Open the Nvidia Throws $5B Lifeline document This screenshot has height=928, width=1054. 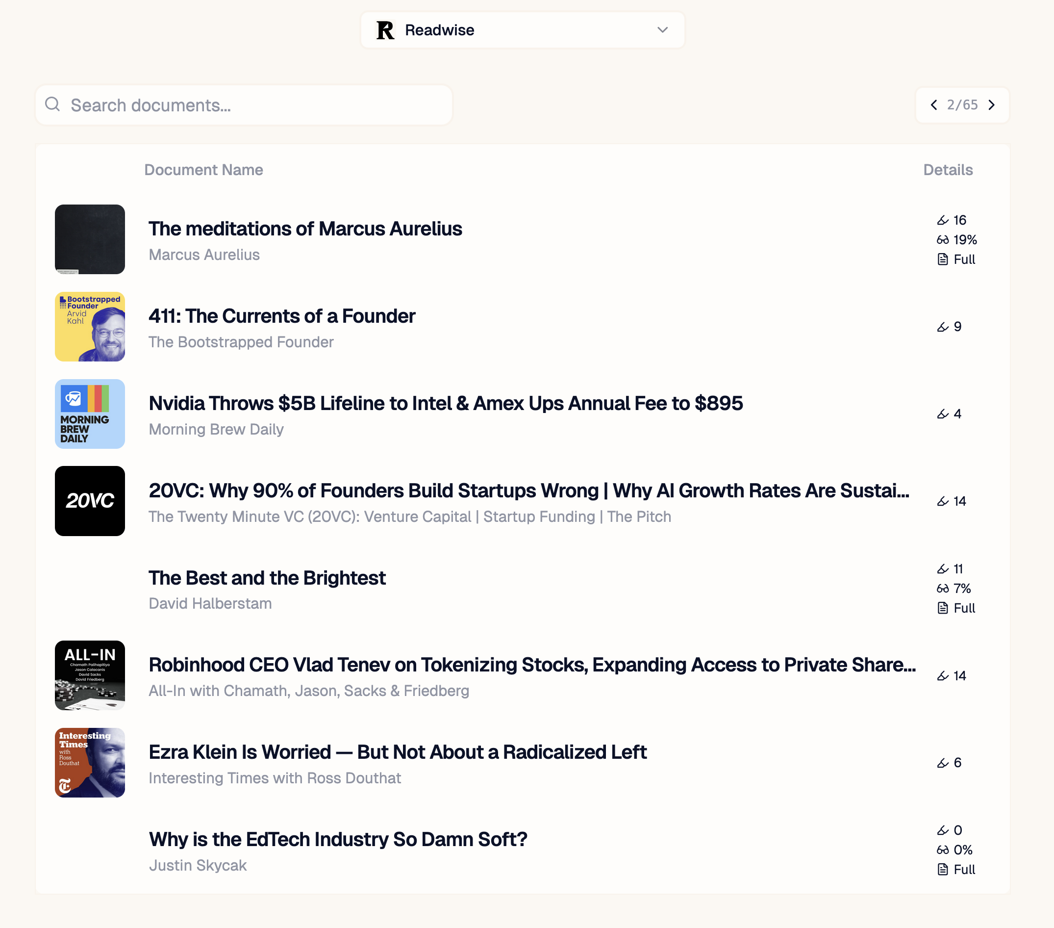pyautogui.click(x=446, y=403)
